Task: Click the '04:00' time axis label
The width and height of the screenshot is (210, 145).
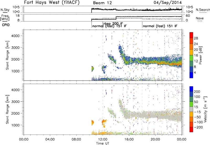Action: [50, 140]
